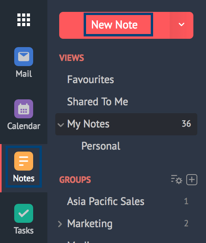Open the apps grid launcher icon

[x=24, y=20]
